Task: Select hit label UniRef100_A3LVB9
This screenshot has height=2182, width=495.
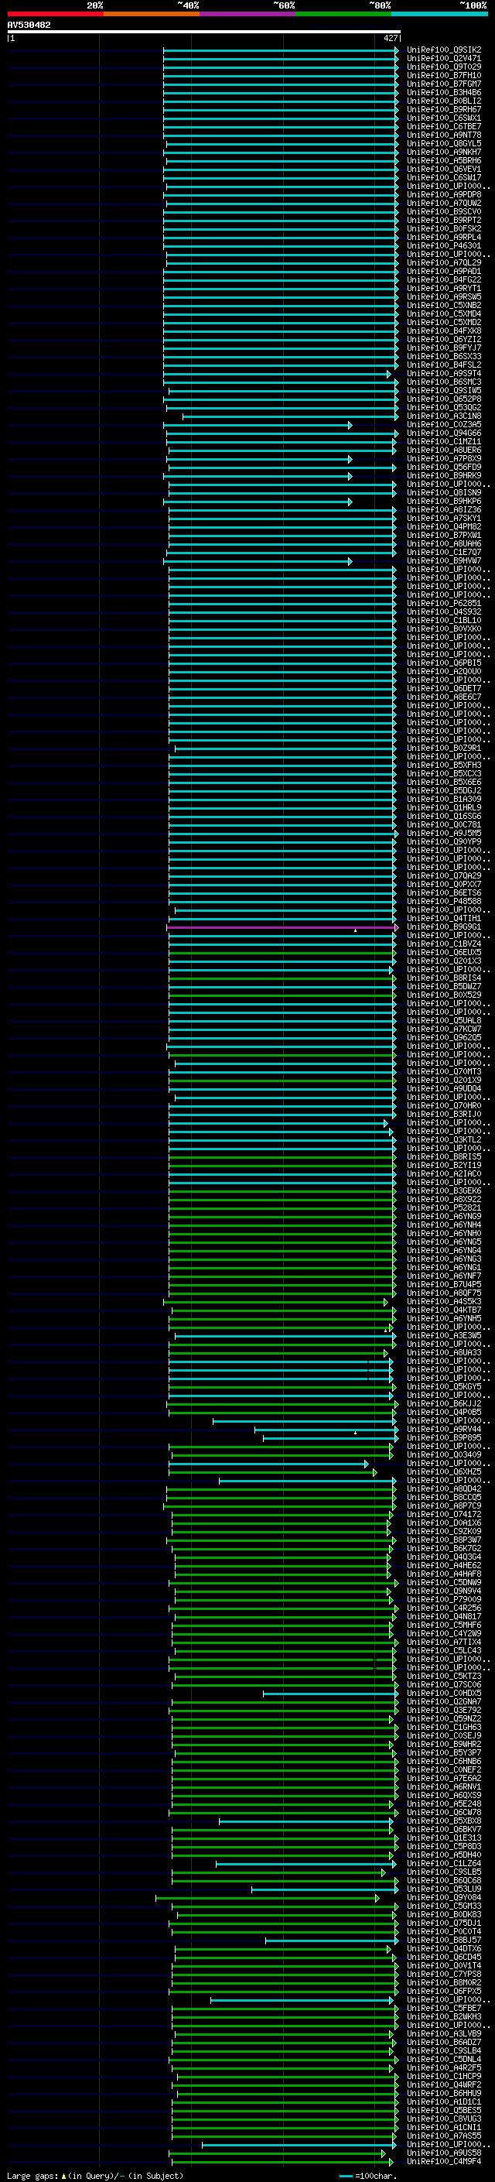Action: (x=443, y=2035)
